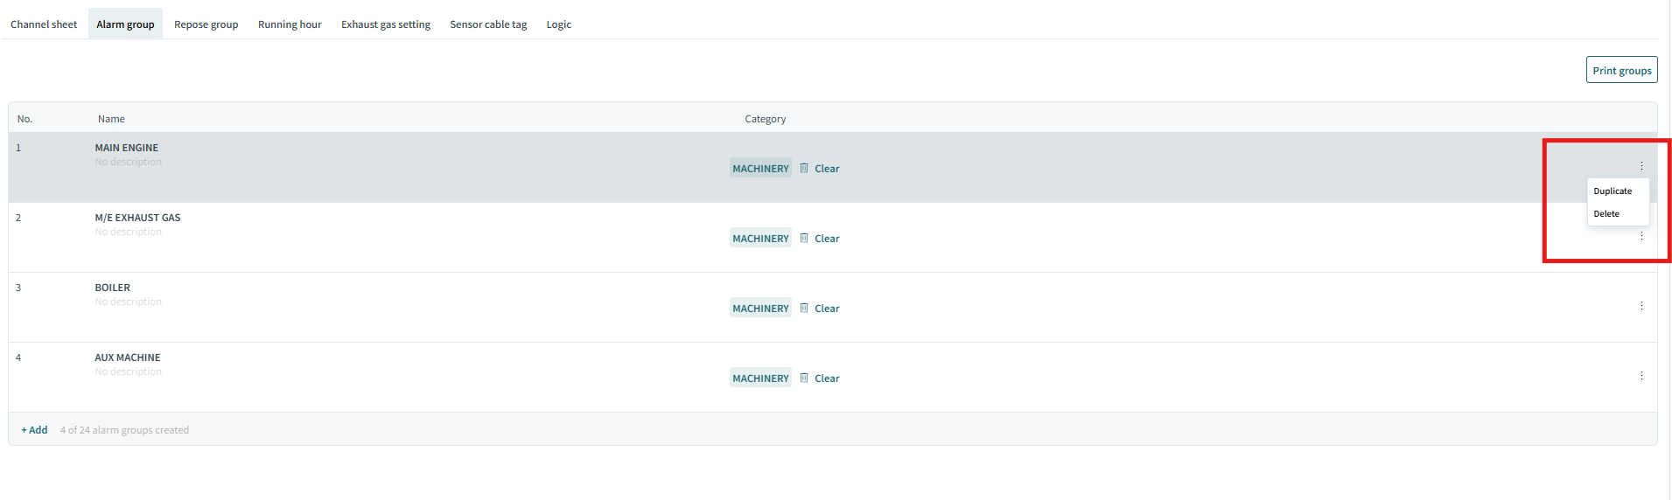Screen dimensions: 1672x500
Task: Click the Print groups button
Action: (1621, 70)
